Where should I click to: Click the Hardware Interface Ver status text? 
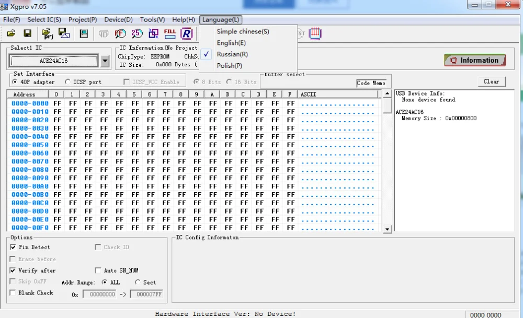[225, 314]
